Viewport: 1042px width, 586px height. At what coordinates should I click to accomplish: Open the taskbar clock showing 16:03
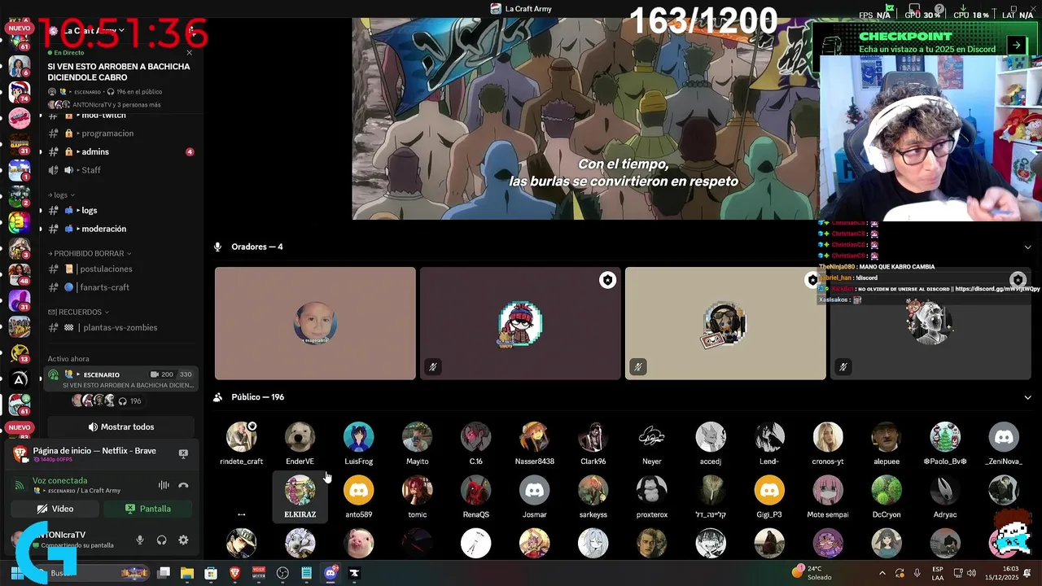[x=1002, y=573]
